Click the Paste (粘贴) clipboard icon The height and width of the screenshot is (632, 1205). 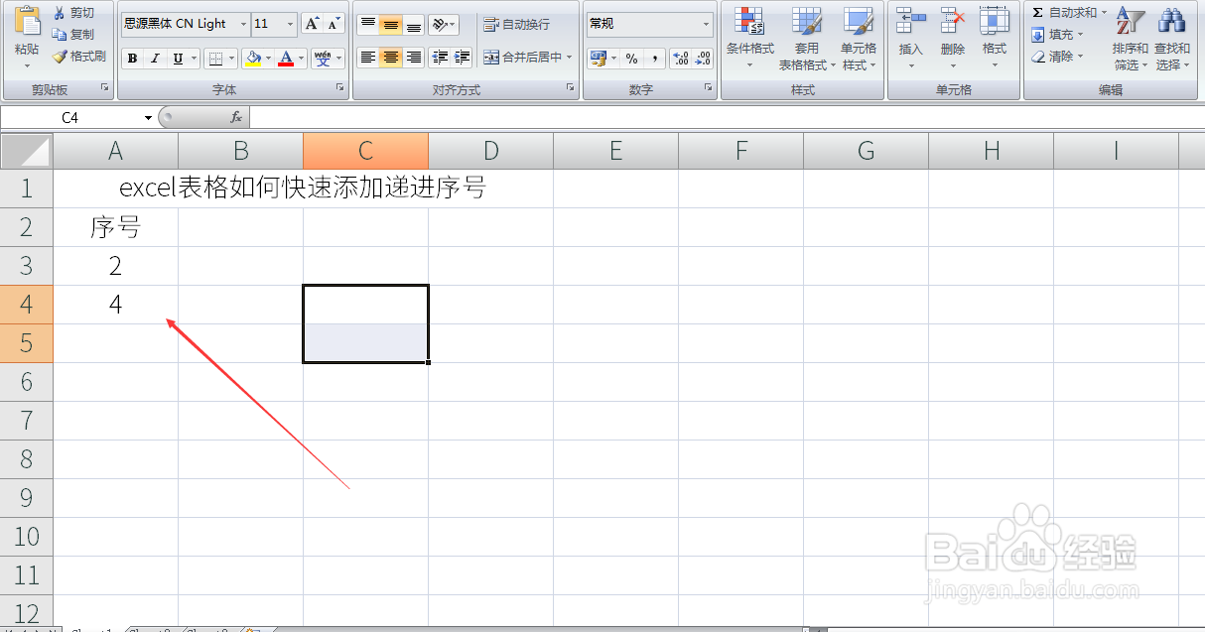[x=27, y=21]
